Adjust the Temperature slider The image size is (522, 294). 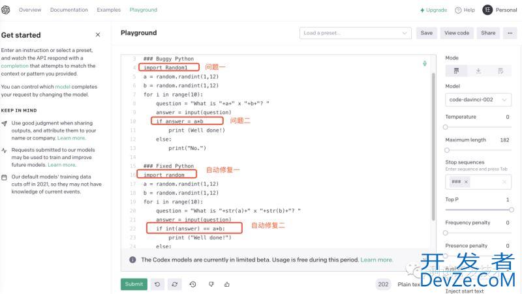click(x=446, y=127)
